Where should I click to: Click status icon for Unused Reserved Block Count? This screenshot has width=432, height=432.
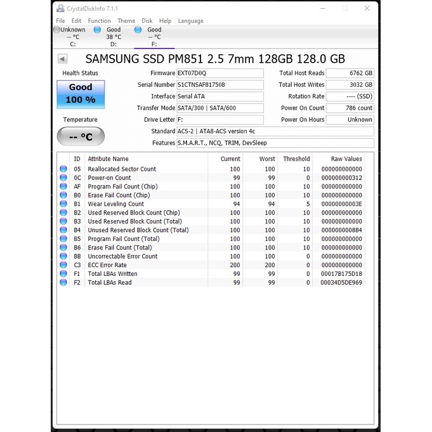63,230
